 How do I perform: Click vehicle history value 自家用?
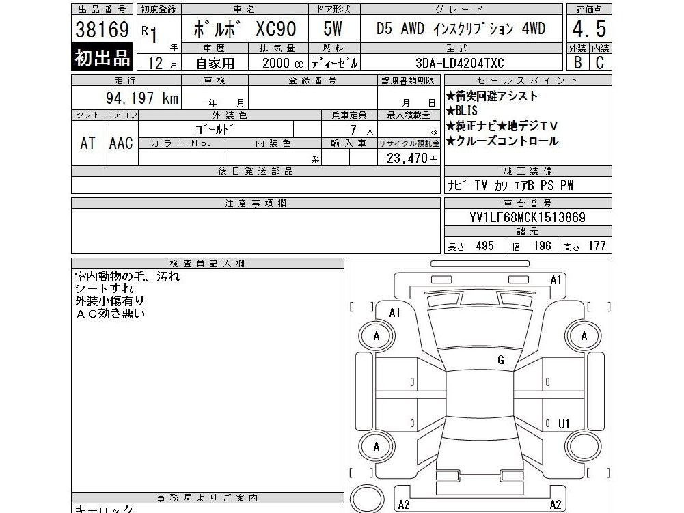point(215,64)
